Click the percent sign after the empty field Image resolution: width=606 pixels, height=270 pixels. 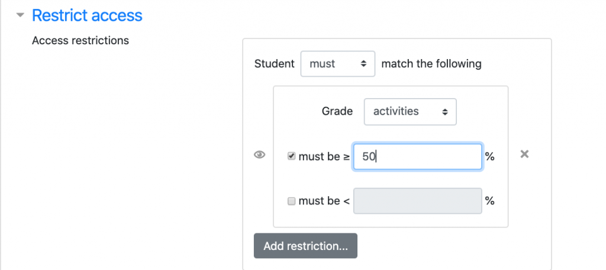tap(489, 201)
